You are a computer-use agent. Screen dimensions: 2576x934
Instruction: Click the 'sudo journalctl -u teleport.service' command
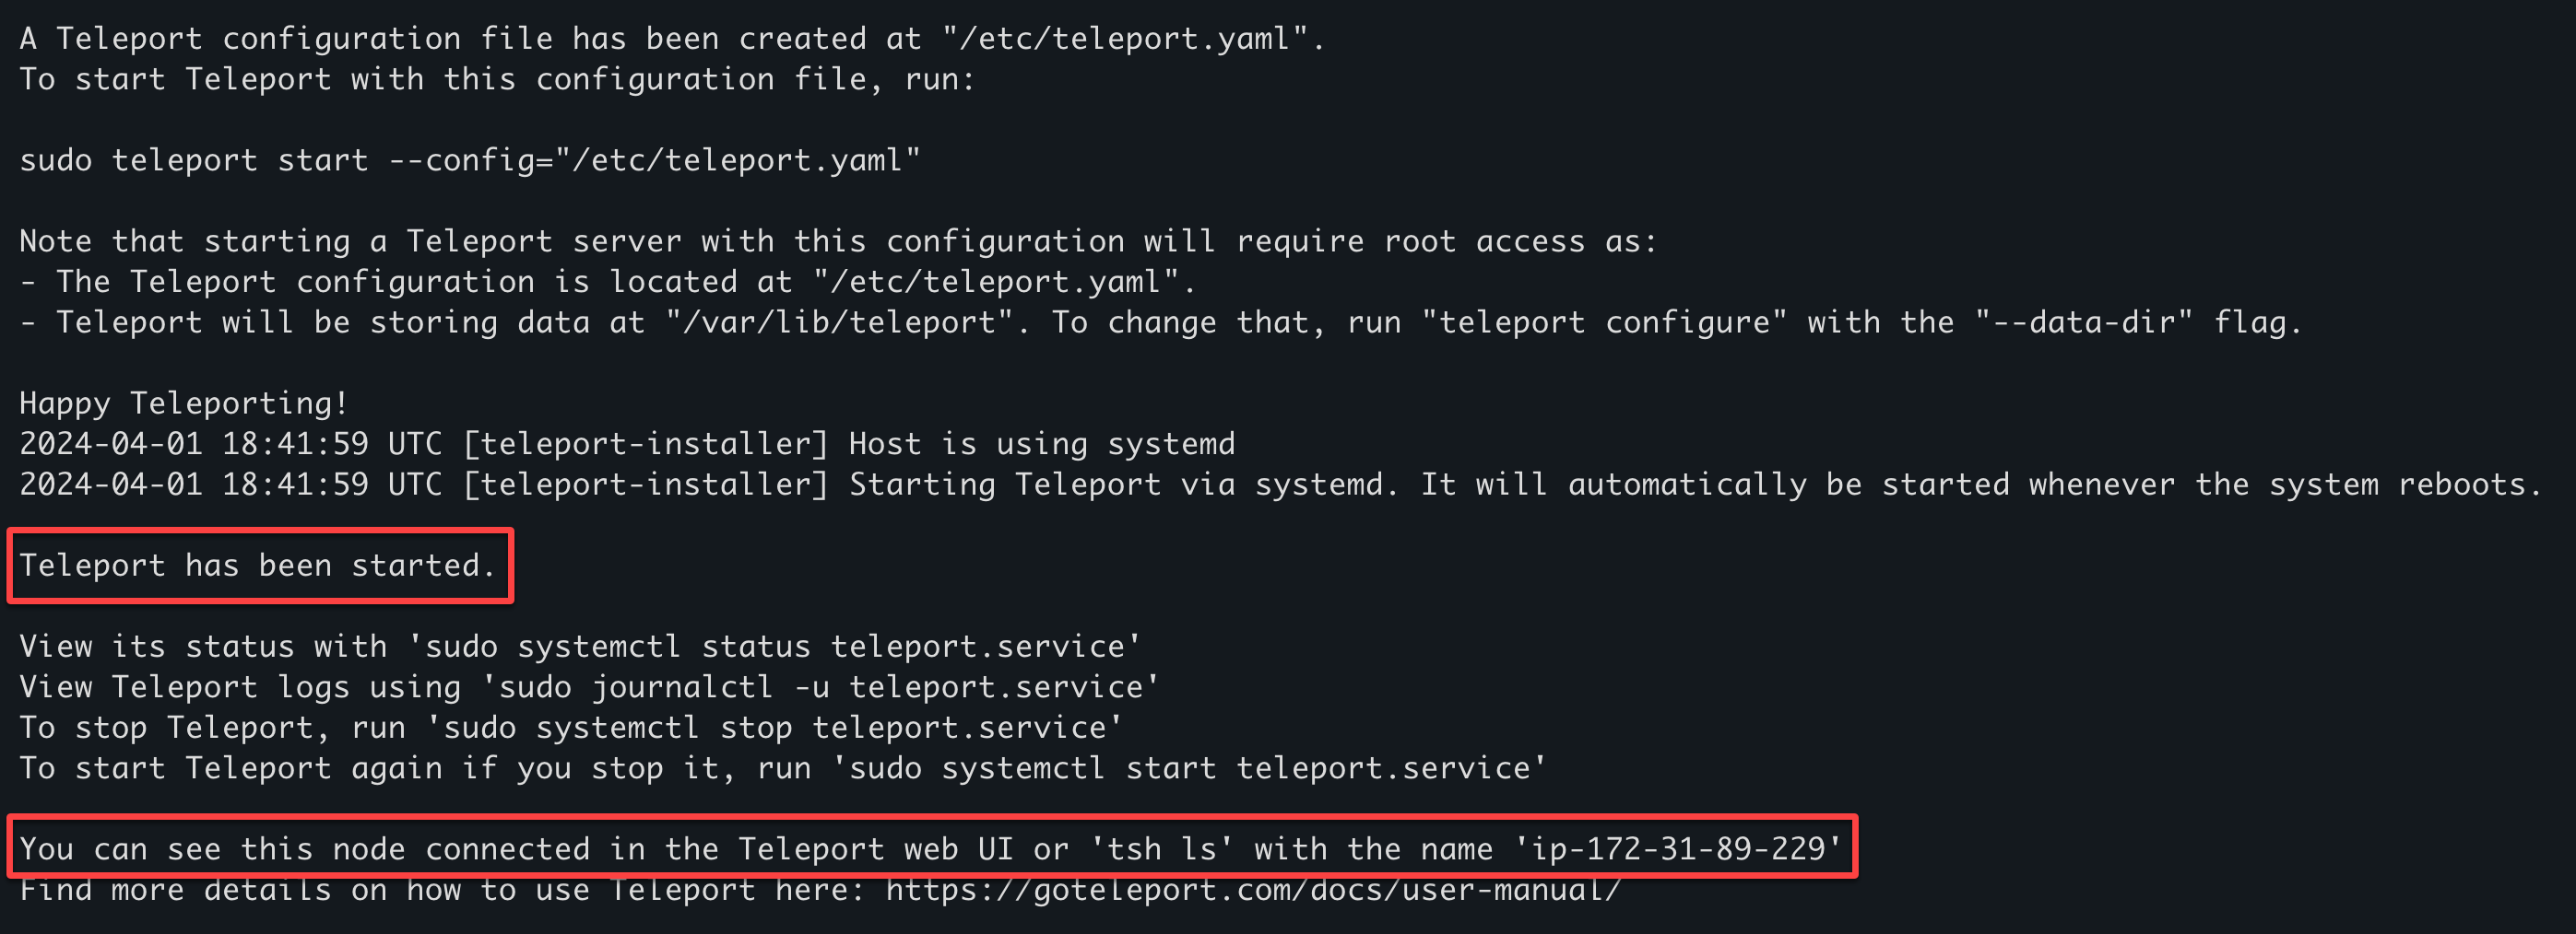(820, 687)
